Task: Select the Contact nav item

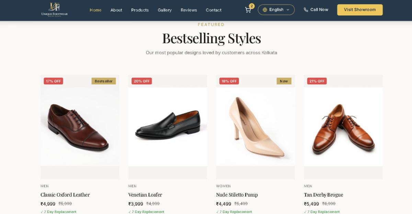Action: pyautogui.click(x=214, y=10)
